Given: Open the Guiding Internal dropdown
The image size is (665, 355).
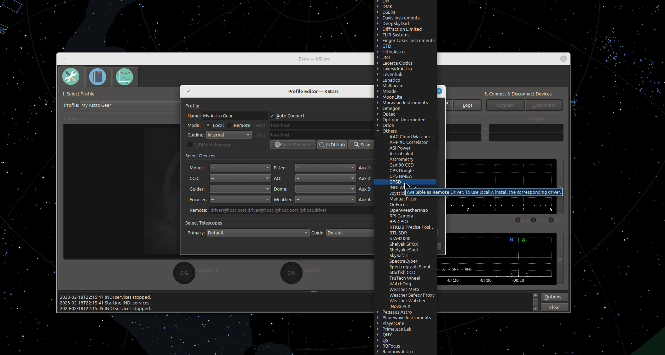Looking at the screenshot, I should point(229,135).
